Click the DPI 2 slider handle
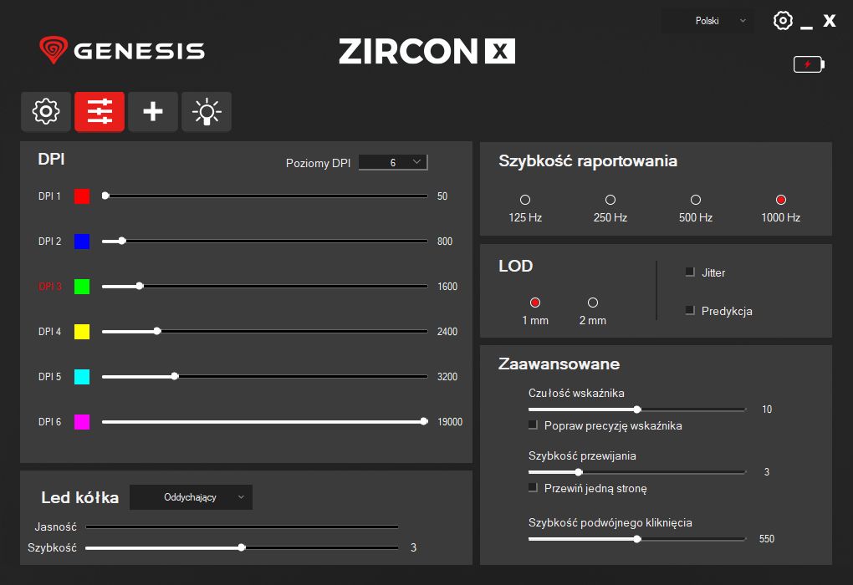 [122, 241]
